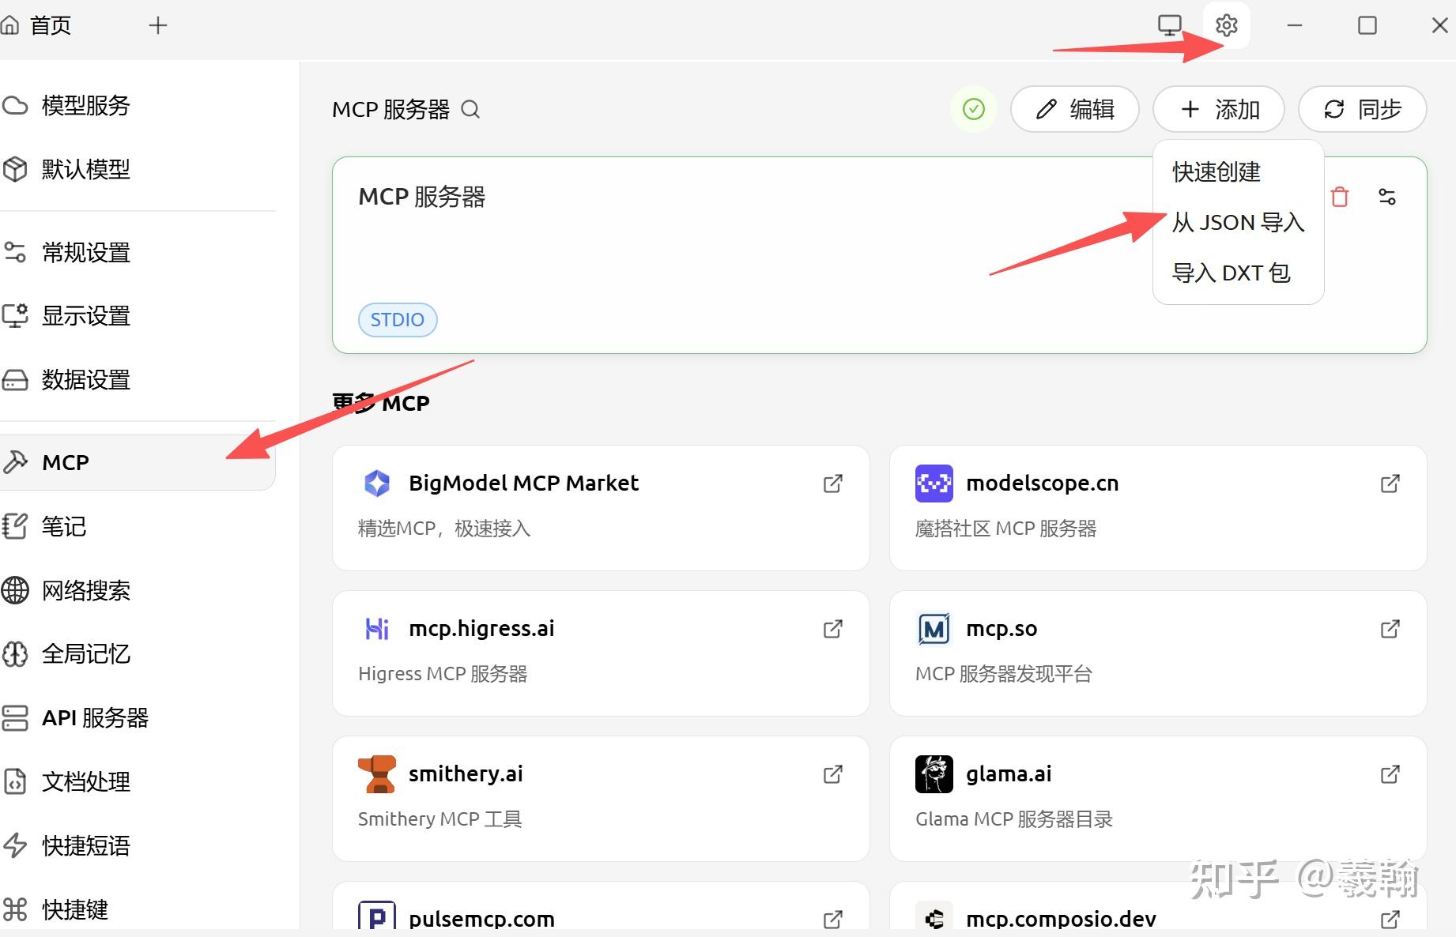Select 导入 DXT 包 option
1456x937 pixels.
(1230, 273)
